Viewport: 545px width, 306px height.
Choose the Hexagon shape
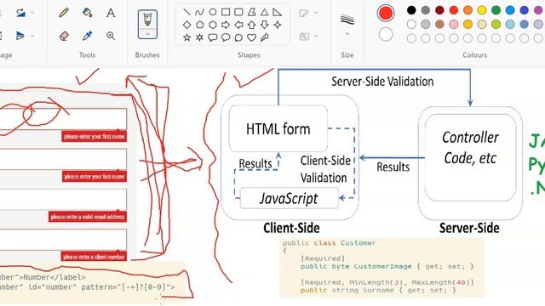213,25
